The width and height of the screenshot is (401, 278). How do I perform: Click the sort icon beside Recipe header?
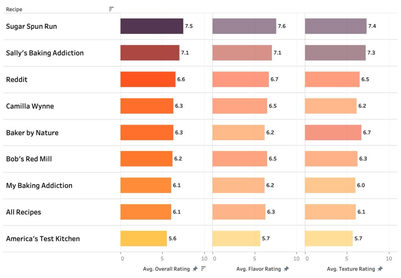(111, 9)
